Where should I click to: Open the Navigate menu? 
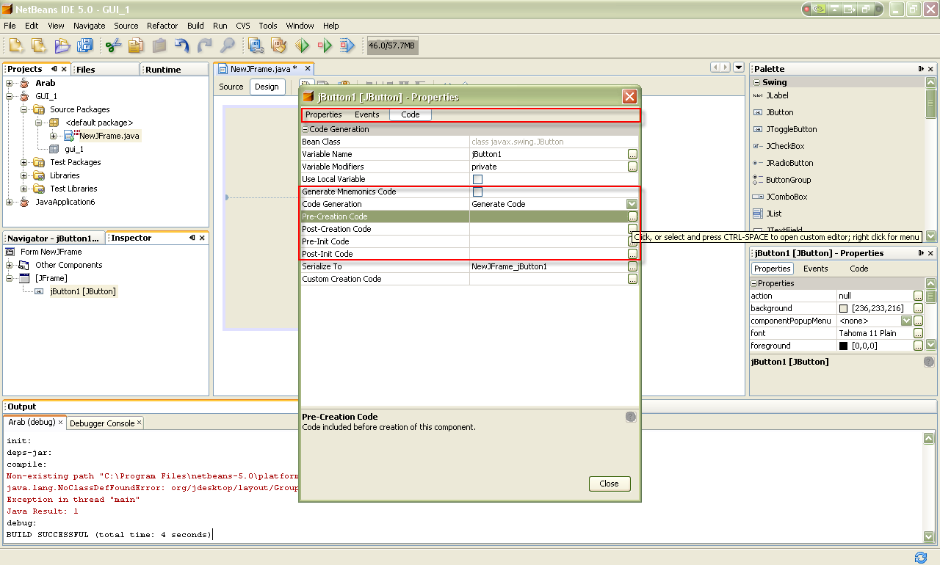[90, 26]
